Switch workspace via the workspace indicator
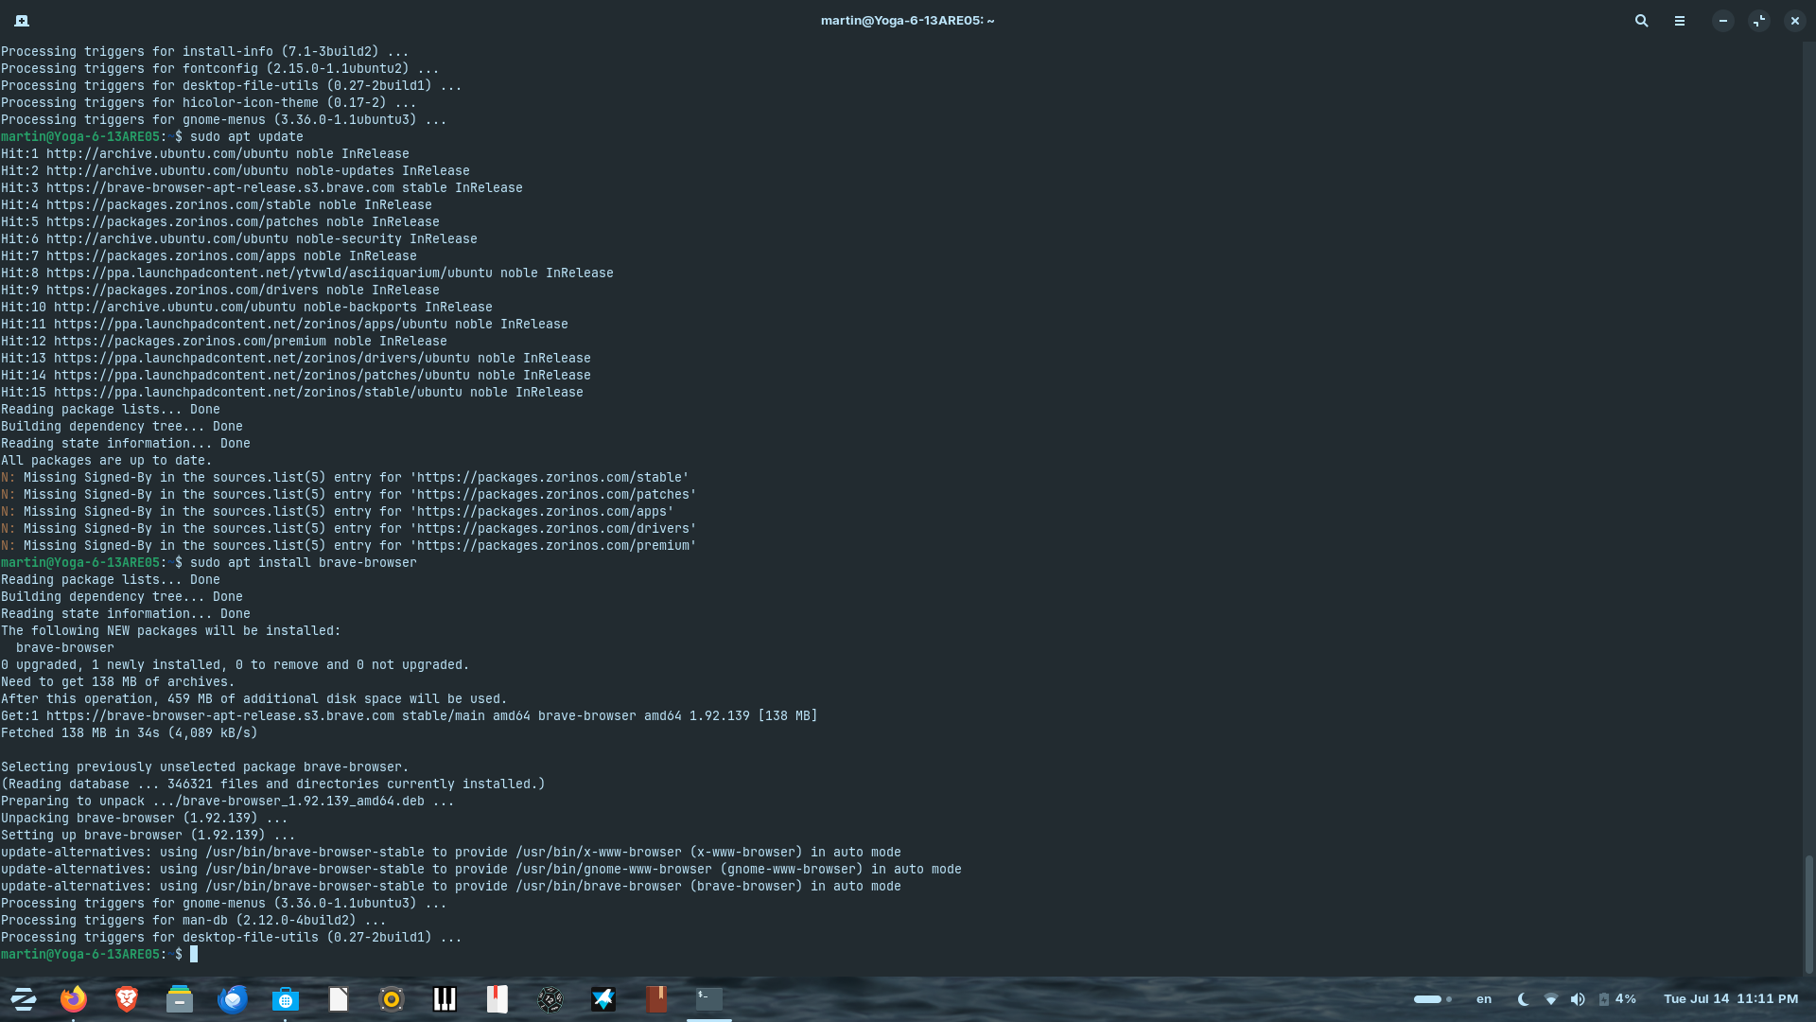The height and width of the screenshot is (1022, 1816). [1432, 999]
